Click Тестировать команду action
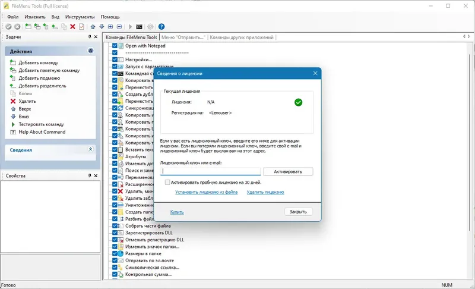Viewport: 475px width, 289px height. pyautogui.click(x=41, y=124)
